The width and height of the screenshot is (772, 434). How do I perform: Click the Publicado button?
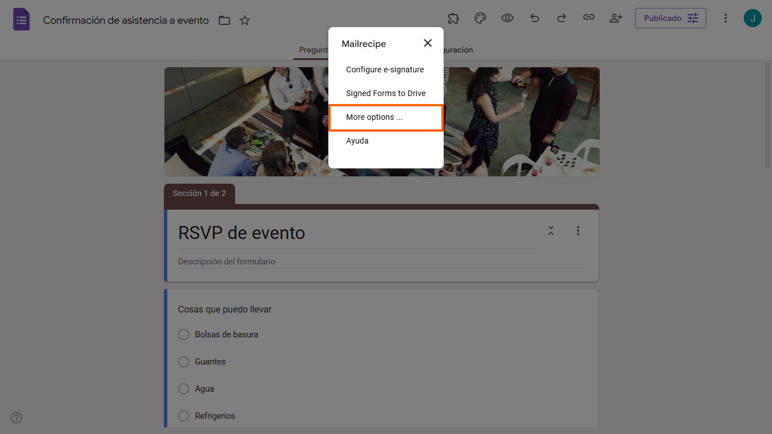[x=670, y=18]
